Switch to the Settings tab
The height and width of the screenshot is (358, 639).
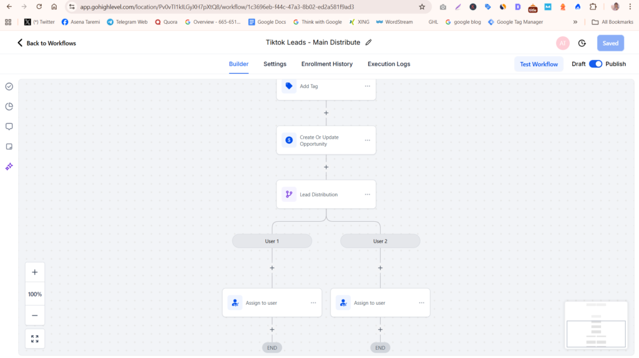coord(275,64)
